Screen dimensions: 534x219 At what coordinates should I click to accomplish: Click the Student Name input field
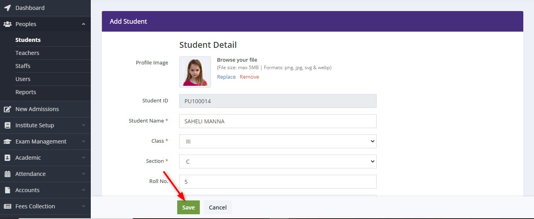coord(278,121)
